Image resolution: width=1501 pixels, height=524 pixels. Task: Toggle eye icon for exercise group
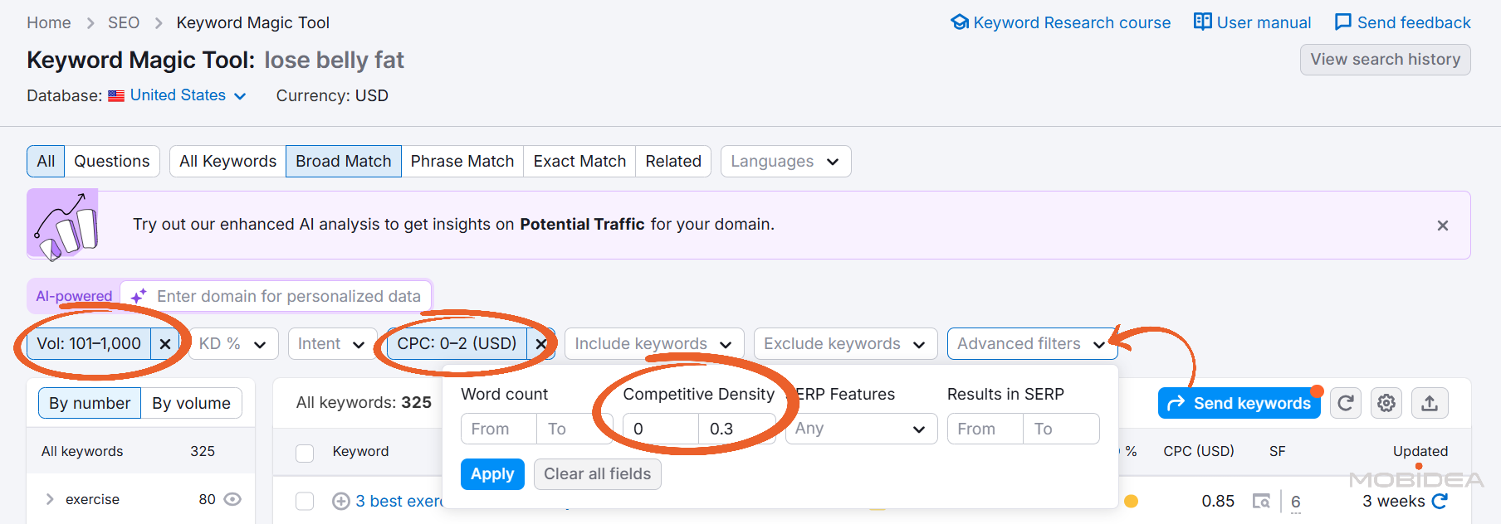(232, 499)
